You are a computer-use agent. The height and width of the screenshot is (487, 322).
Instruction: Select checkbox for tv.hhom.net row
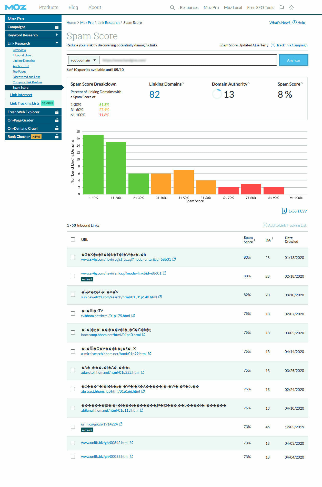point(73,313)
